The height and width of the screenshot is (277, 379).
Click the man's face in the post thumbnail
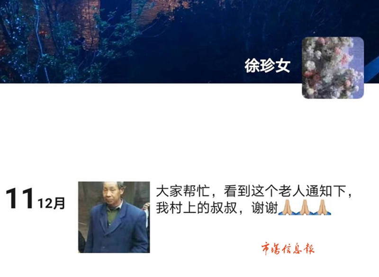112,193
